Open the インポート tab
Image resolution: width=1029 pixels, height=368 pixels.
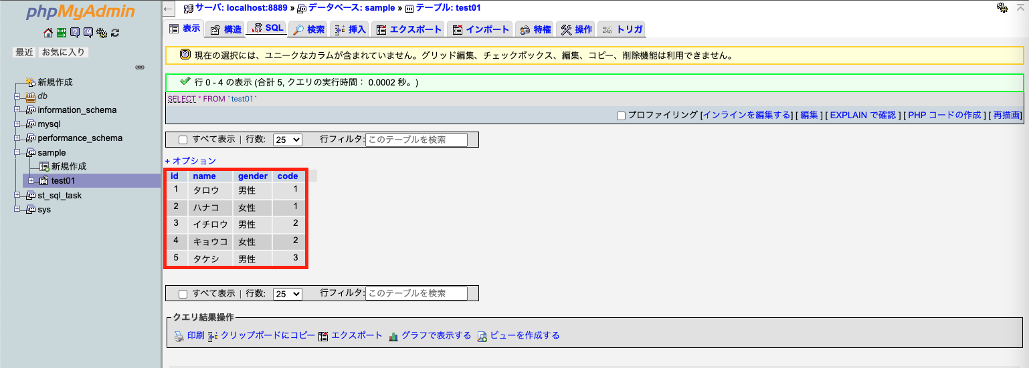click(x=480, y=29)
